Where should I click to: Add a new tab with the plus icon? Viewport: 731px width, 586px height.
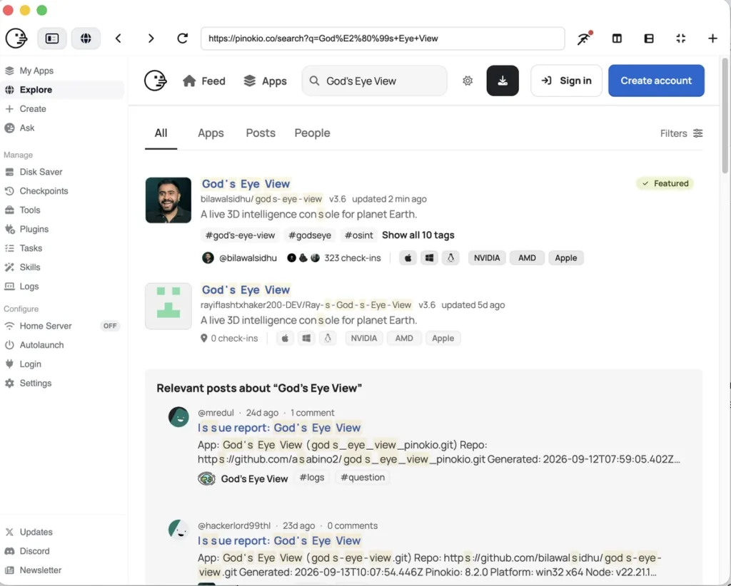712,38
